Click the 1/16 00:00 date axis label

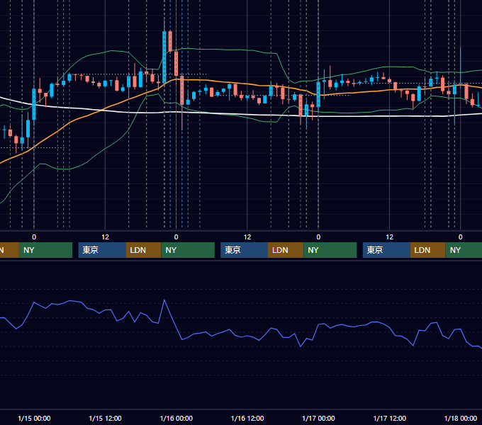[x=176, y=418]
